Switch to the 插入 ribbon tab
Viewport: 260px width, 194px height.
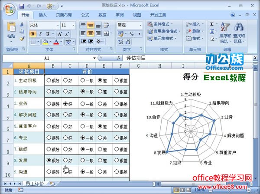tap(42, 15)
